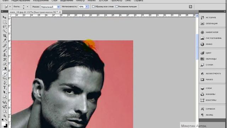
Task: Open the 3D-слои menu
Action: [103, 1]
